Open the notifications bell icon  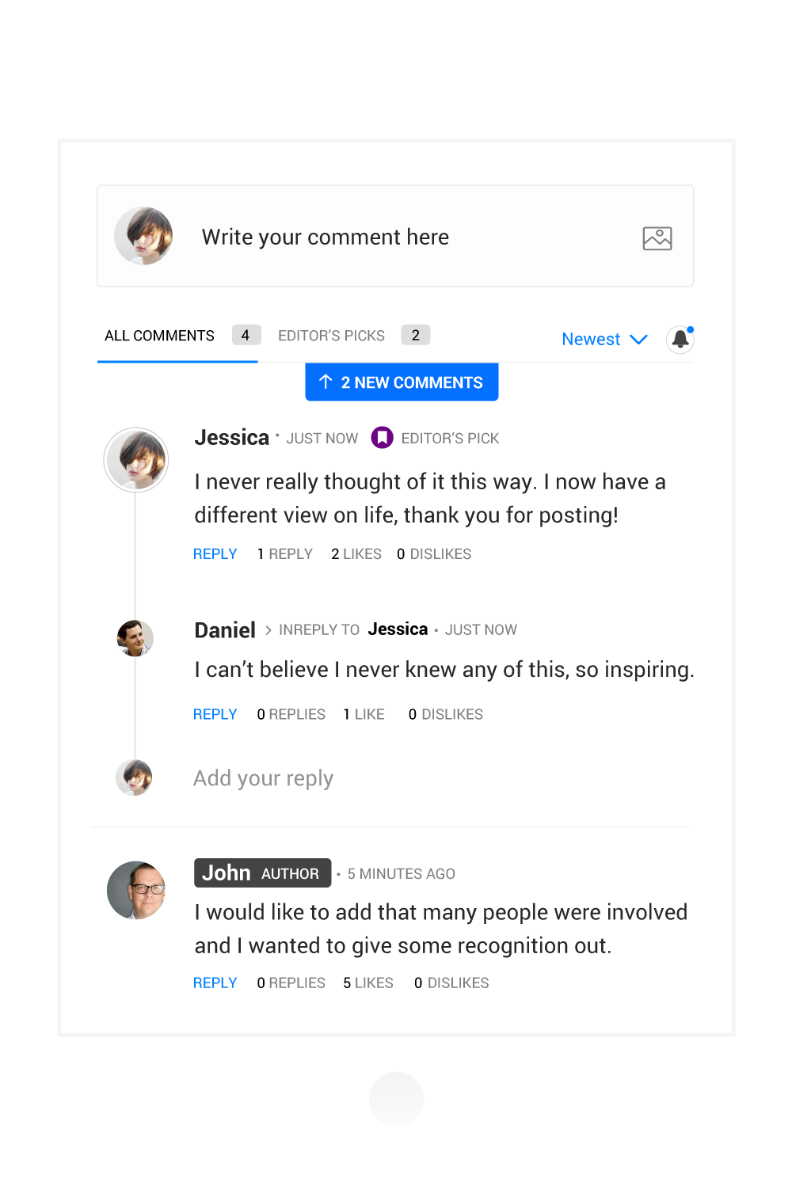[680, 340]
